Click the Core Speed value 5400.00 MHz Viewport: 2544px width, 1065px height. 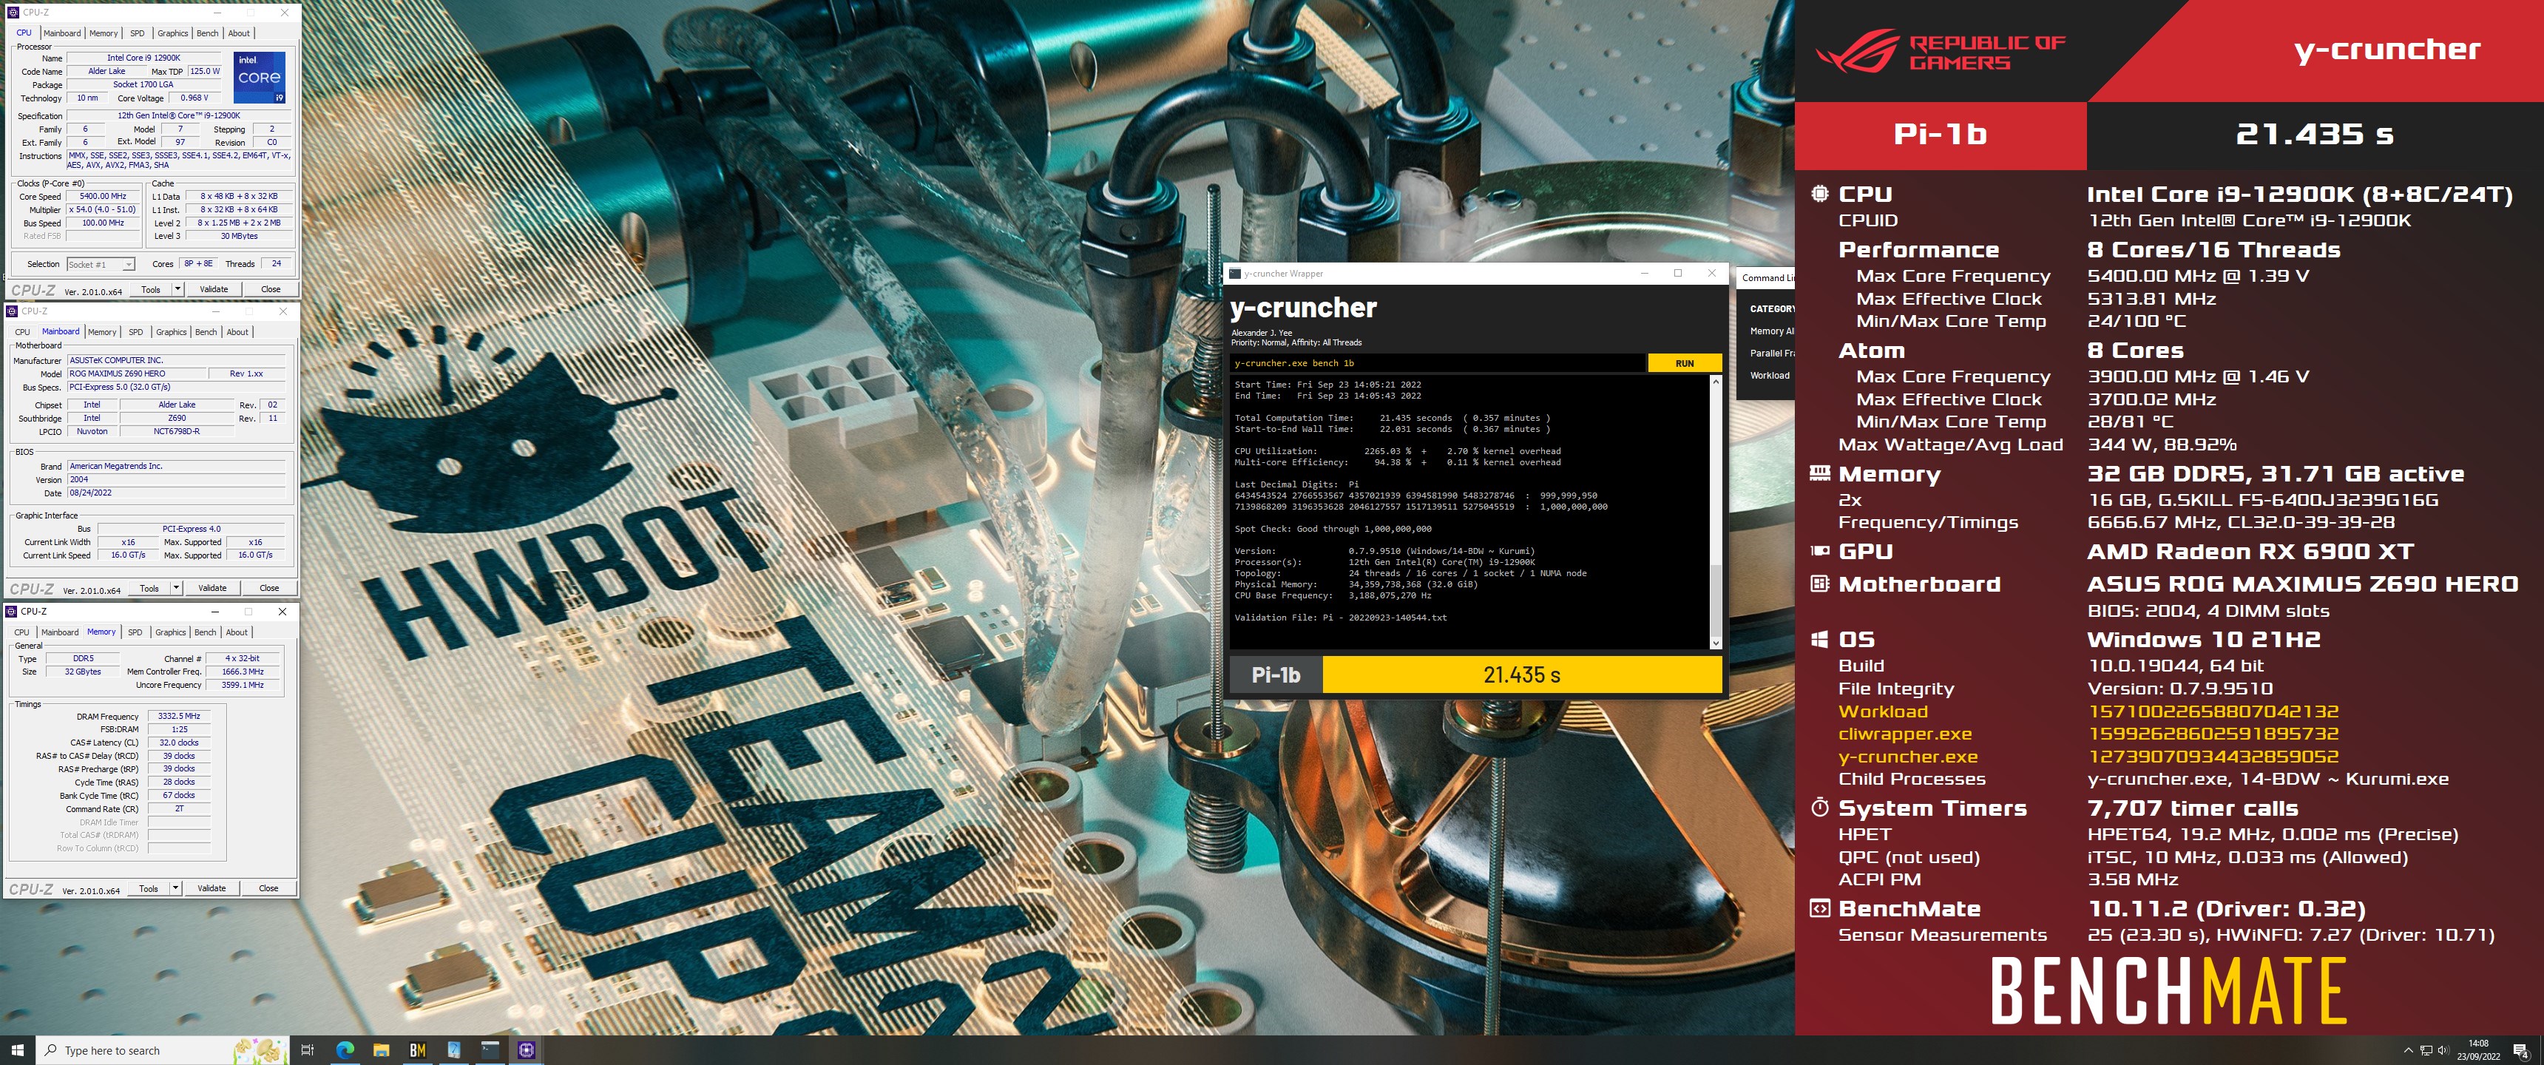tap(103, 197)
